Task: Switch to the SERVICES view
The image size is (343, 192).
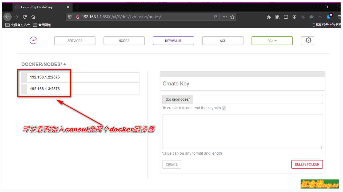Action: point(75,41)
